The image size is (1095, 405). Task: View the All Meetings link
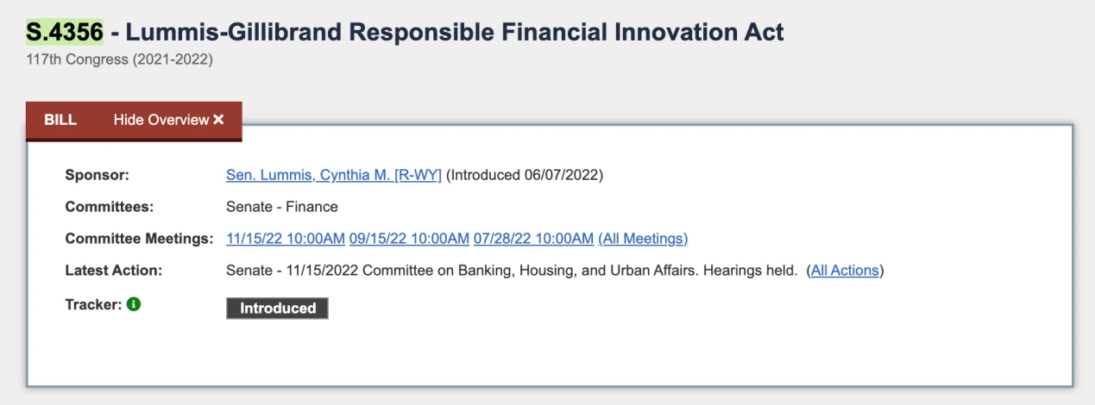(x=643, y=239)
